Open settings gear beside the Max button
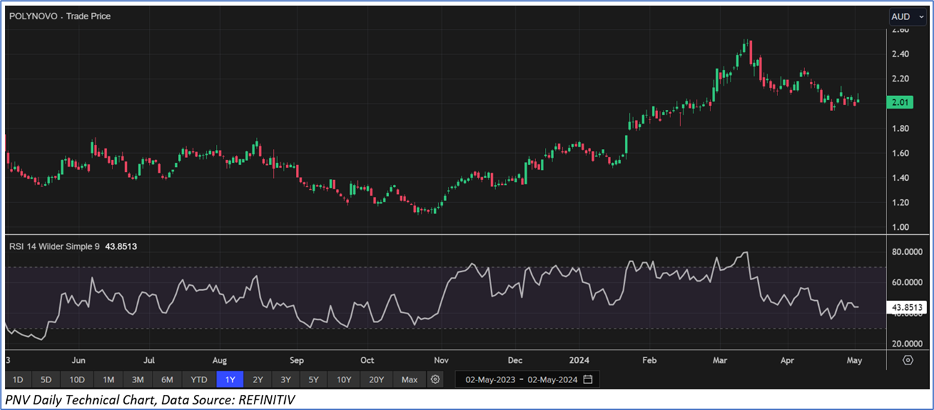 (435, 380)
